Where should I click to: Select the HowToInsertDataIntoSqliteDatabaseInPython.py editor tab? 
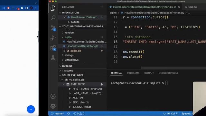[x=143, y=7]
